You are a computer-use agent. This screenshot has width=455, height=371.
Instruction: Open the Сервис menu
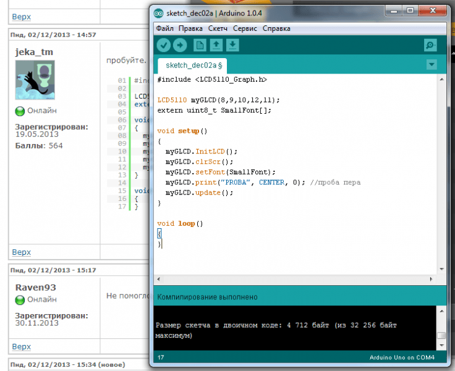pyautogui.click(x=245, y=28)
